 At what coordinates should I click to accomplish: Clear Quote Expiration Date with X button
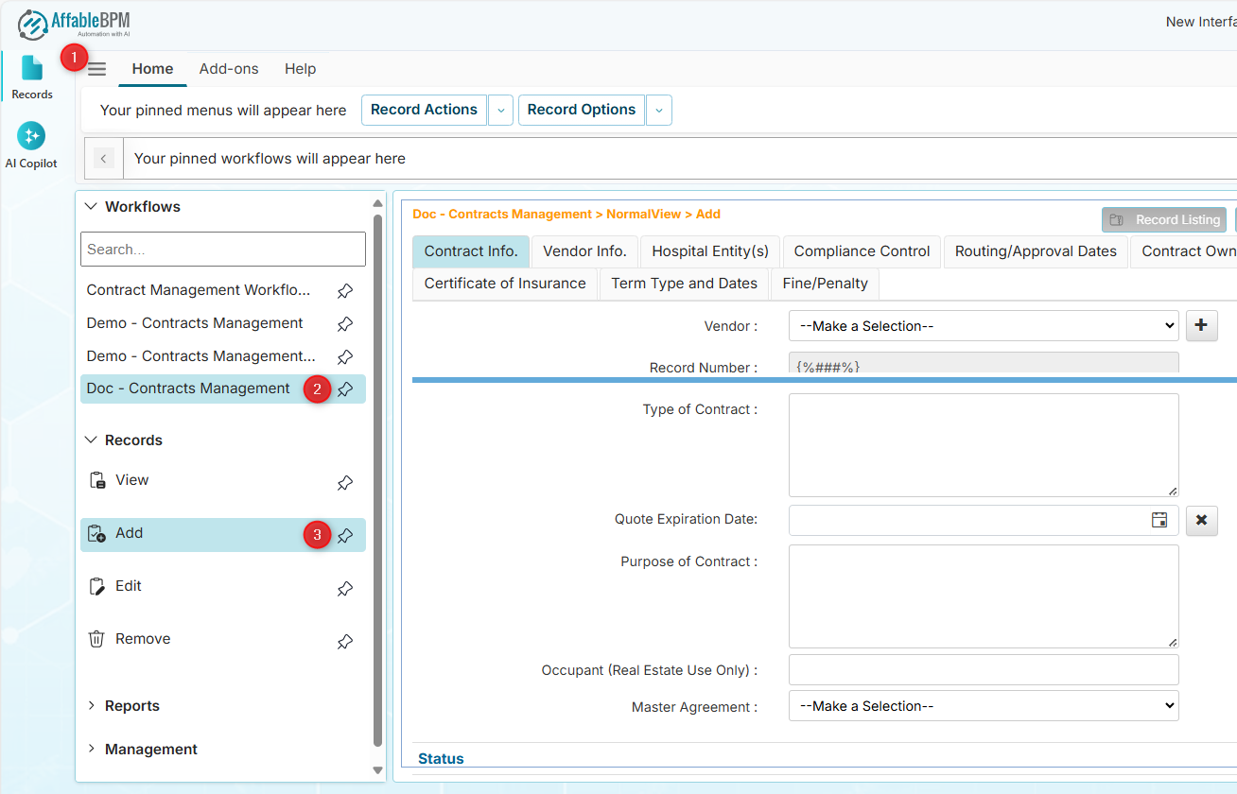[x=1201, y=520]
